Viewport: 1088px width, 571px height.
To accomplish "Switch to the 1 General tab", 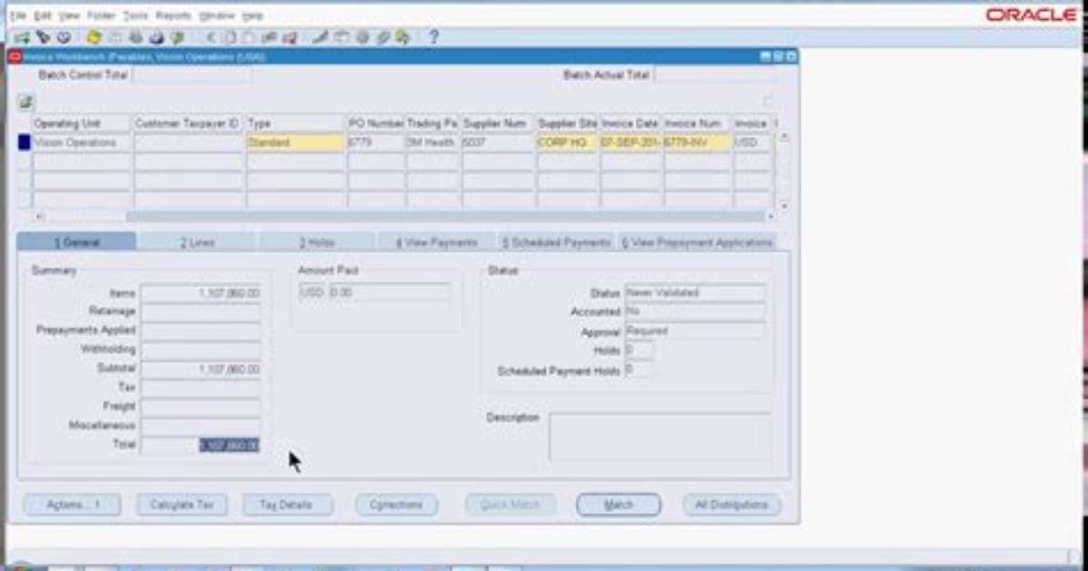I will pos(77,242).
